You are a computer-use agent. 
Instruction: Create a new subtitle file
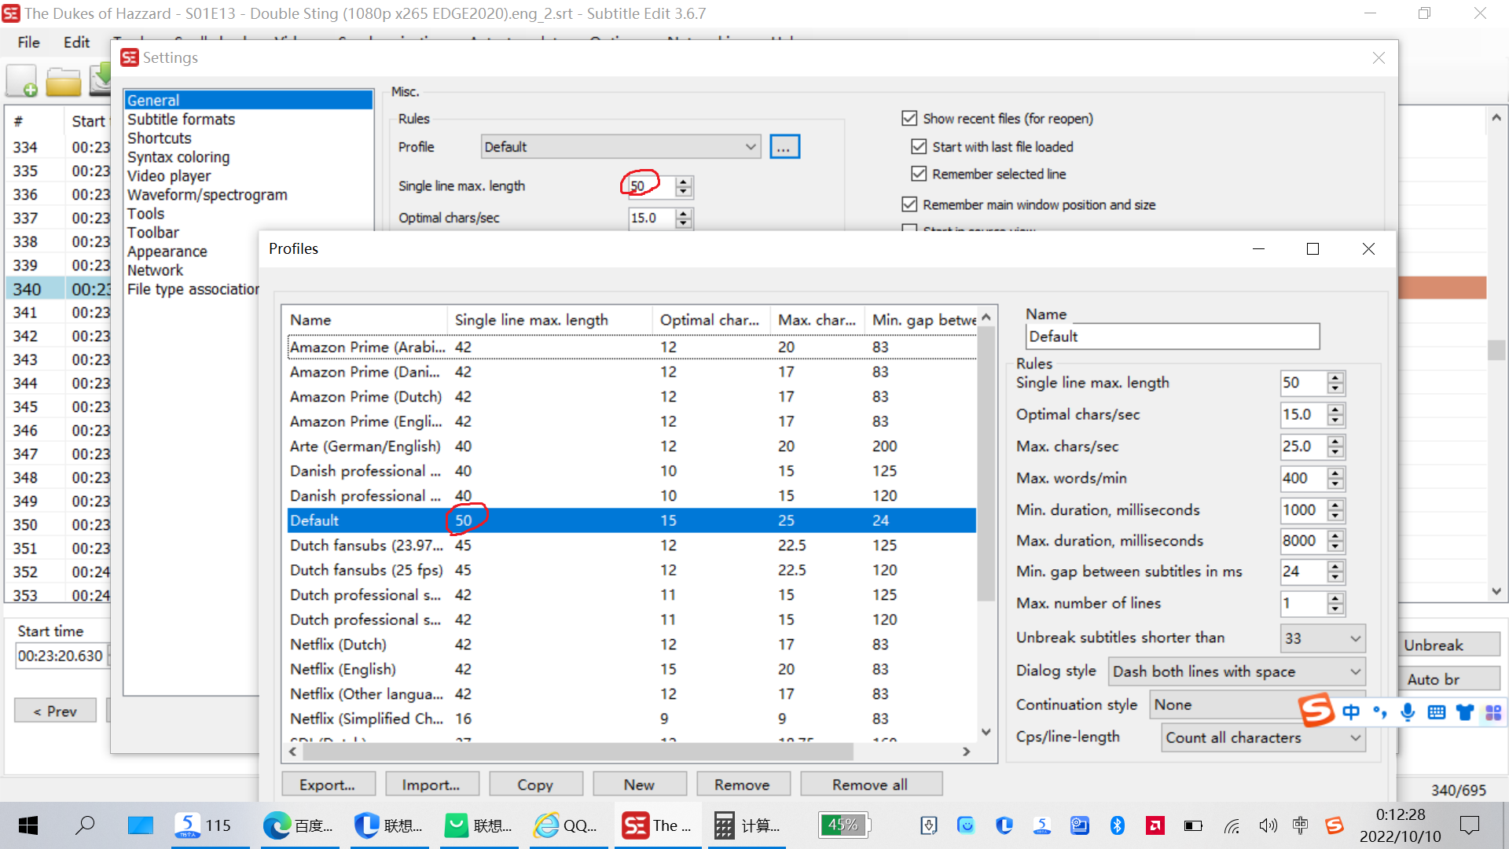point(22,79)
